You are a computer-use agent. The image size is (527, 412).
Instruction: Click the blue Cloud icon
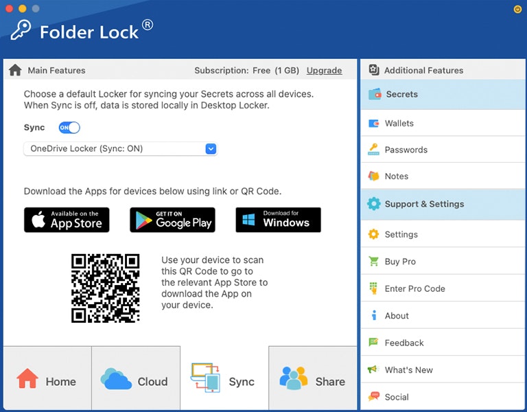[x=116, y=379]
